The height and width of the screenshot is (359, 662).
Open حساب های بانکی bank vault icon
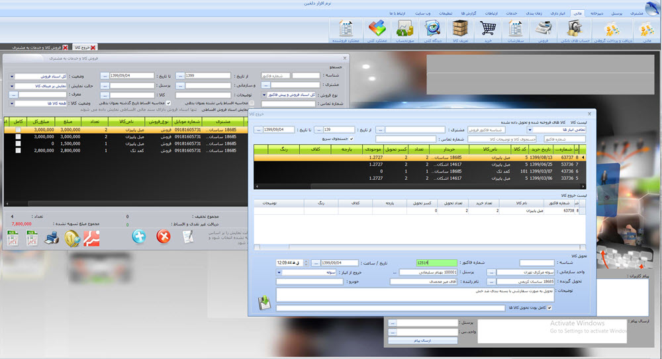click(574, 28)
